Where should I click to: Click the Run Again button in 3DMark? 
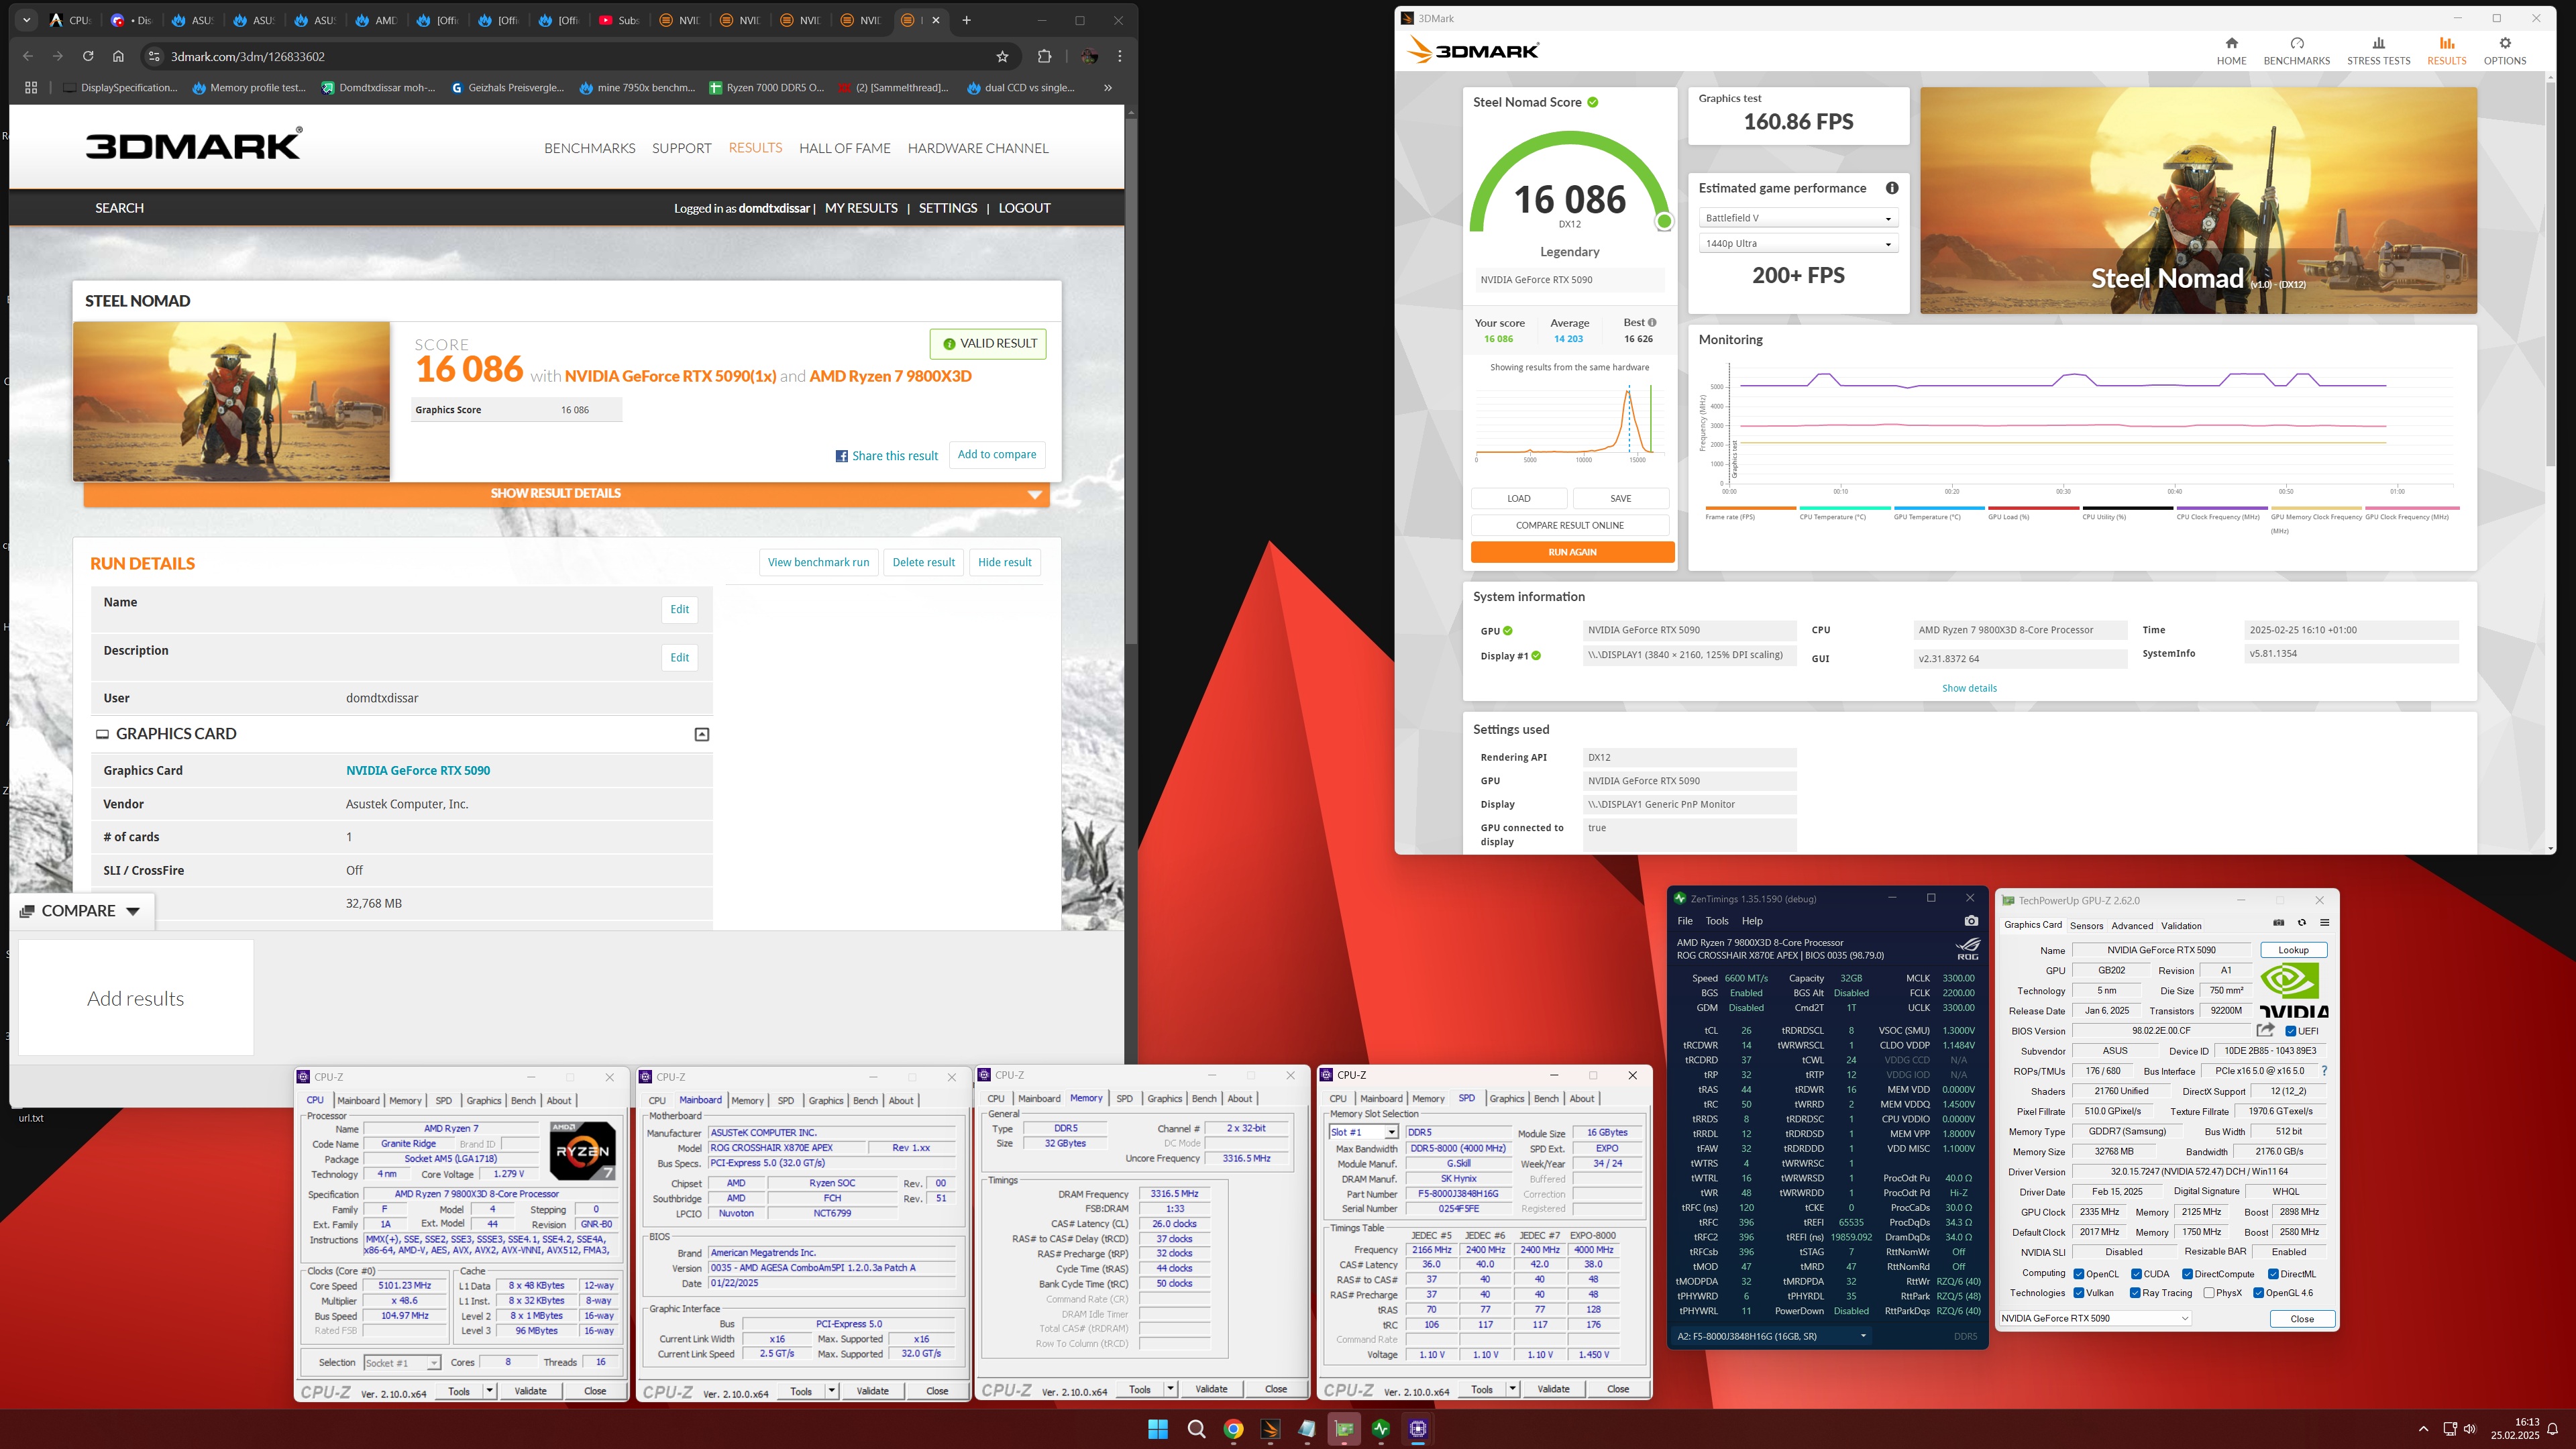pyautogui.click(x=1572, y=552)
